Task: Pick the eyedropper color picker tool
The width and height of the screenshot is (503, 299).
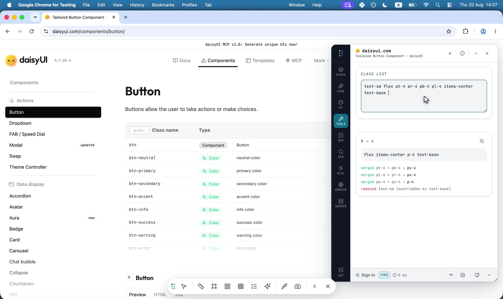Action: click(284, 286)
